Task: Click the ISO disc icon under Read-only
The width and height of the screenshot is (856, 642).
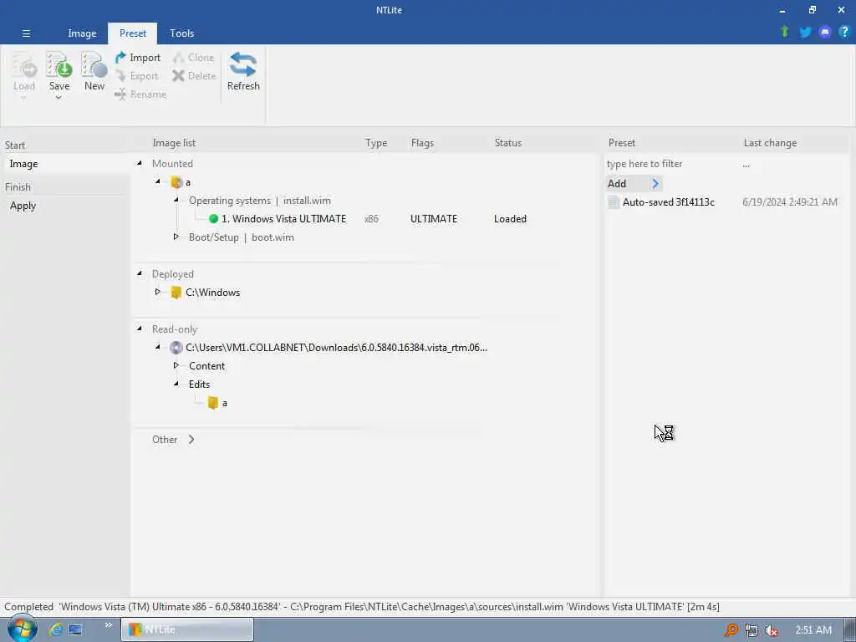Action: click(x=176, y=348)
